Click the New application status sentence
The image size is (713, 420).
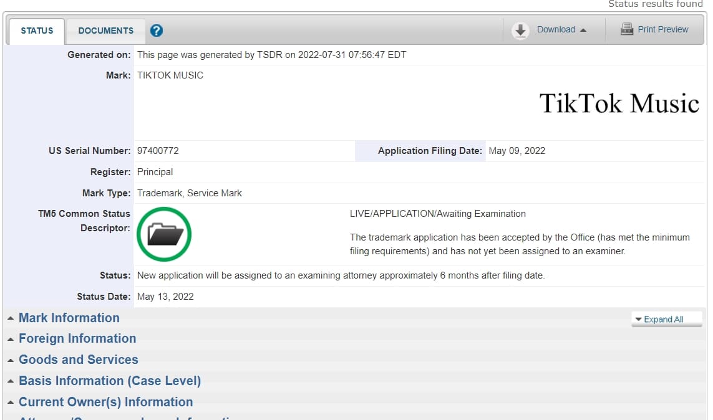click(341, 275)
